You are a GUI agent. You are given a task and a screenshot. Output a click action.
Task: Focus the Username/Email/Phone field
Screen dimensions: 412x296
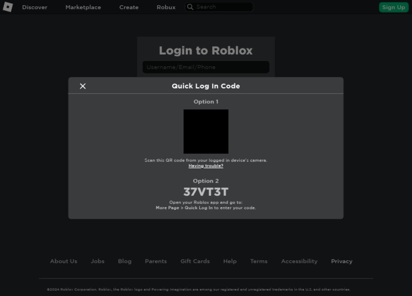(206, 67)
